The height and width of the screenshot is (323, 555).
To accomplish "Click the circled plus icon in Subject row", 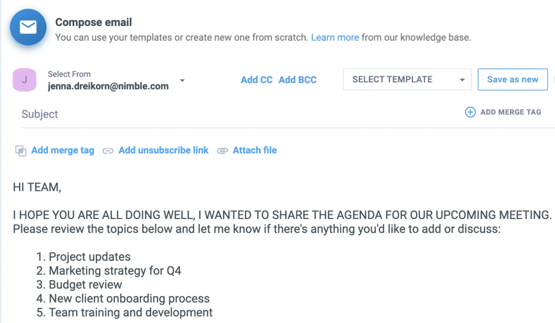I will 470,112.
